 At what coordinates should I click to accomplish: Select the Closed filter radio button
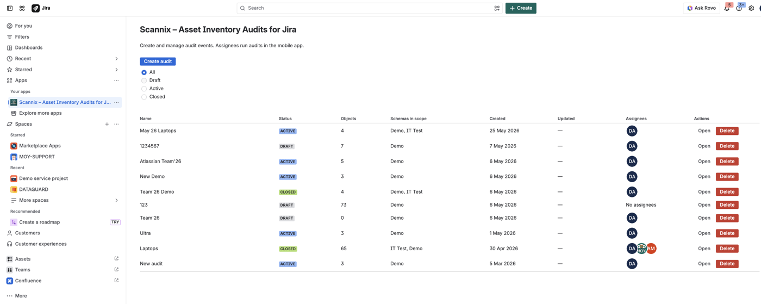[x=144, y=97]
